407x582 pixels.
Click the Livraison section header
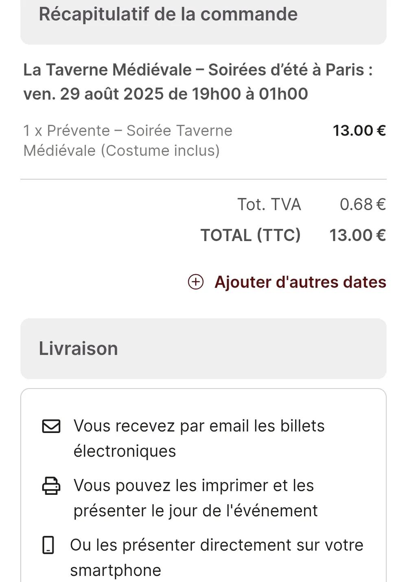78,349
